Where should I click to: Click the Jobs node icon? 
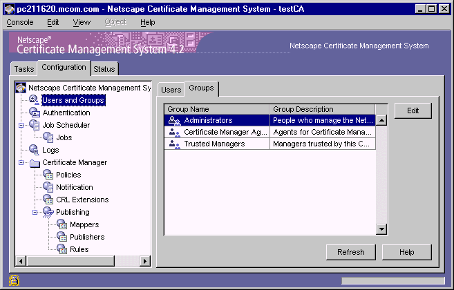[x=48, y=137]
